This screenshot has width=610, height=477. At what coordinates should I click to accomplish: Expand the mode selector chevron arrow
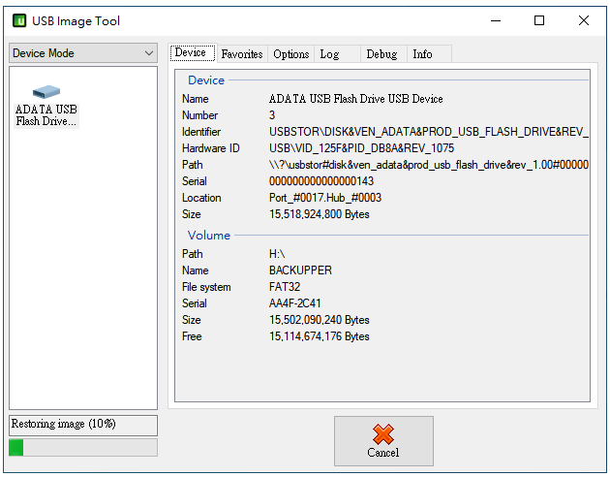point(148,53)
